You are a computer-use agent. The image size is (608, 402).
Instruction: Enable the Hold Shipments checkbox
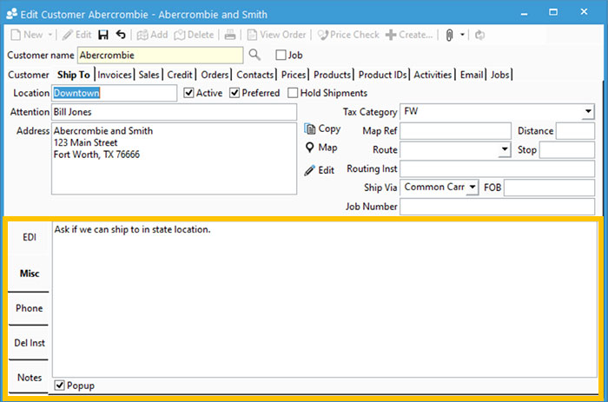click(294, 93)
